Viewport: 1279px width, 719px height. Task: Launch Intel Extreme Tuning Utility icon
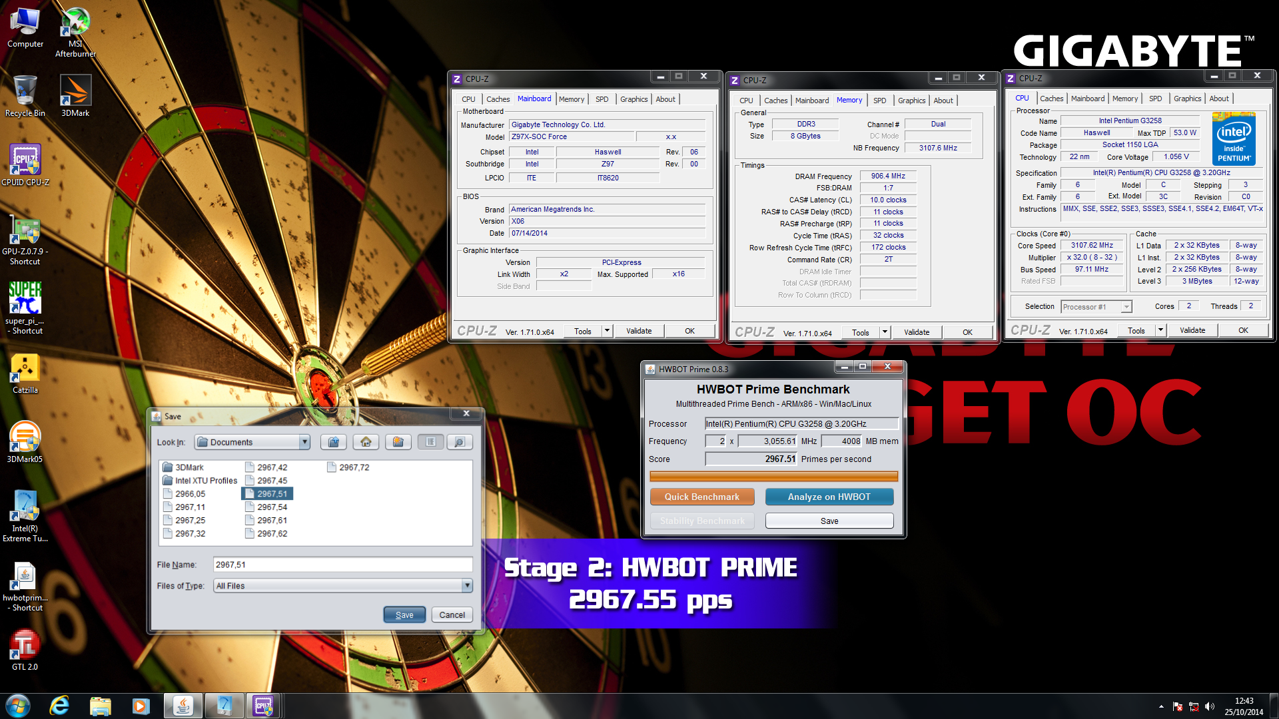(x=25, y=517)
